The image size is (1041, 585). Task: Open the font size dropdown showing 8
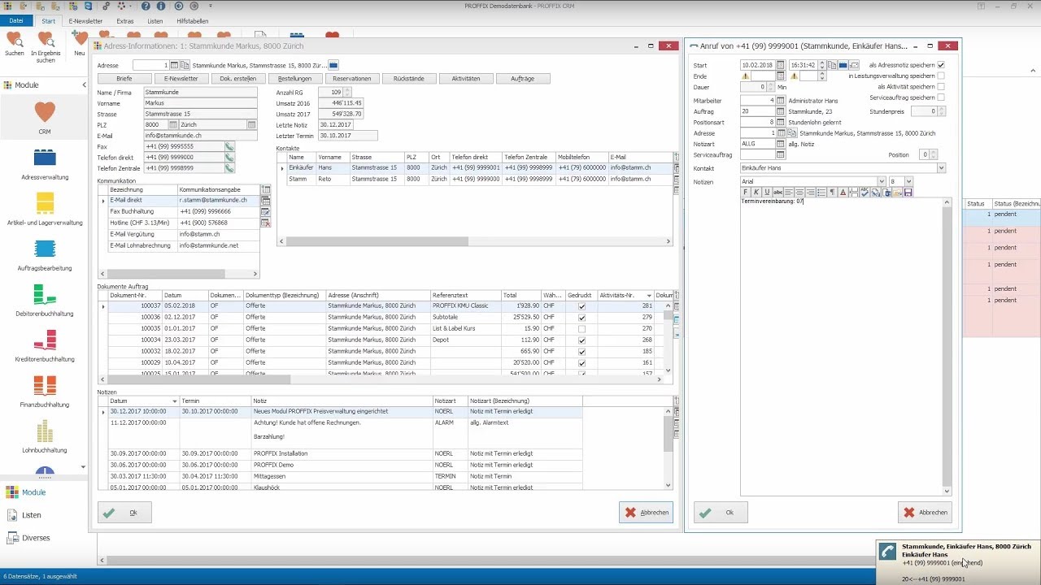908,181
